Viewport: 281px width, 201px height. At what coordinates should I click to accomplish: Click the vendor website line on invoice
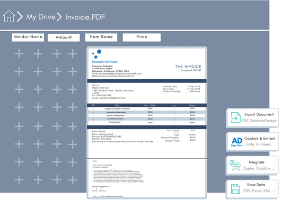[113, 76]
